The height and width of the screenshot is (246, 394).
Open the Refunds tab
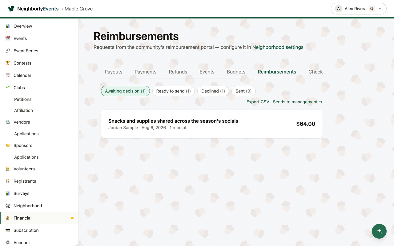[178, 72]
